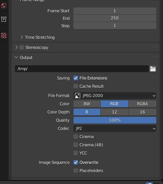Enable the Stereoscopy panel checkbox
This screenshot has height=184, width=163.
[x=22, y=47]
